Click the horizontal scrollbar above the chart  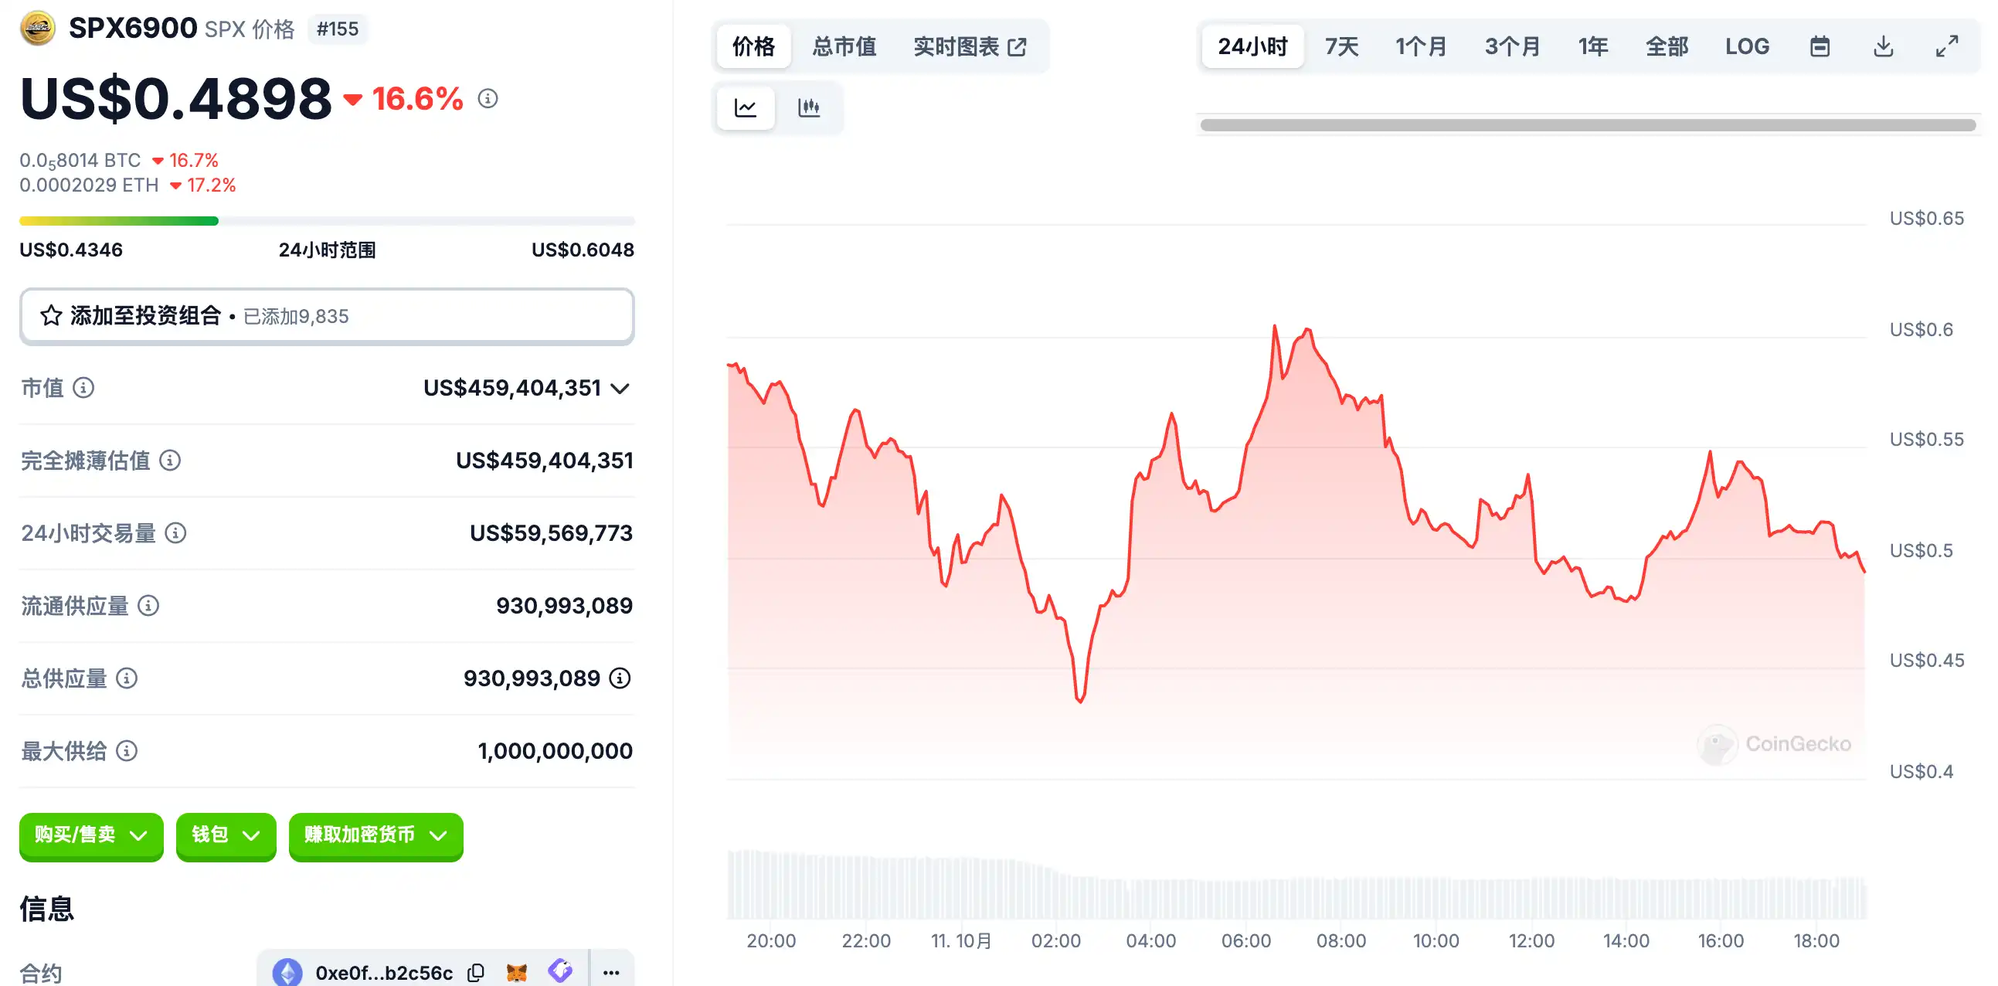click(x=1587, y=125)
